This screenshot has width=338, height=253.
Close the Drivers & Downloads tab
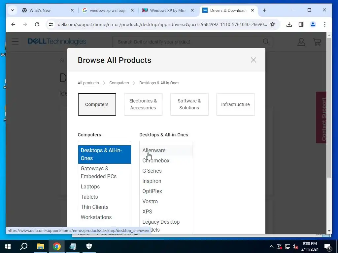[253, 10]
